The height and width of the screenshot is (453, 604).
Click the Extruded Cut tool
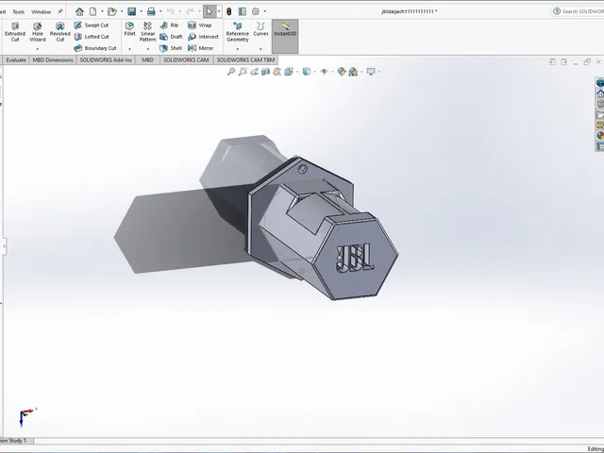pyautogui.click(x=15, y=31)
